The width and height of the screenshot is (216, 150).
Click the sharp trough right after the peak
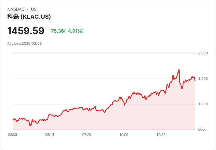point(182,88)
